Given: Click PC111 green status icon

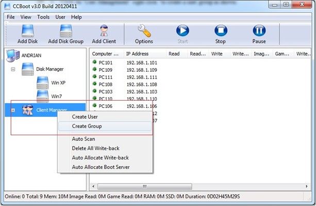Looking at the screenshot, I should tap(94, 77).
